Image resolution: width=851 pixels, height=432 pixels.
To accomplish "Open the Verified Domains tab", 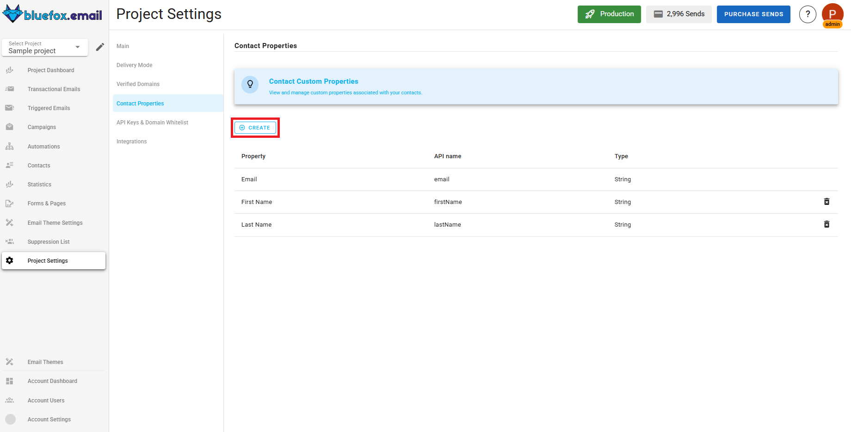I will point(138,84).
